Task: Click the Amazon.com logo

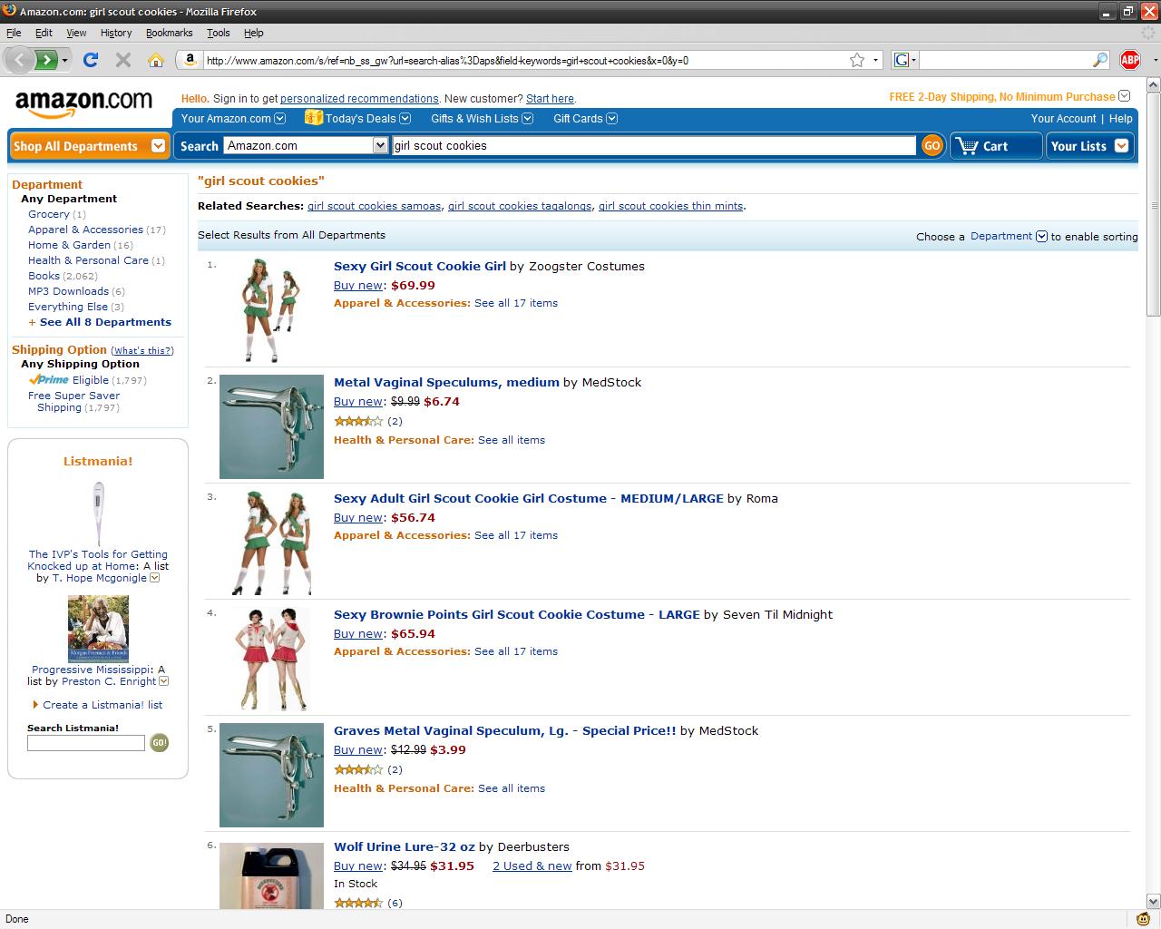Action: click(x=83, y=103)
